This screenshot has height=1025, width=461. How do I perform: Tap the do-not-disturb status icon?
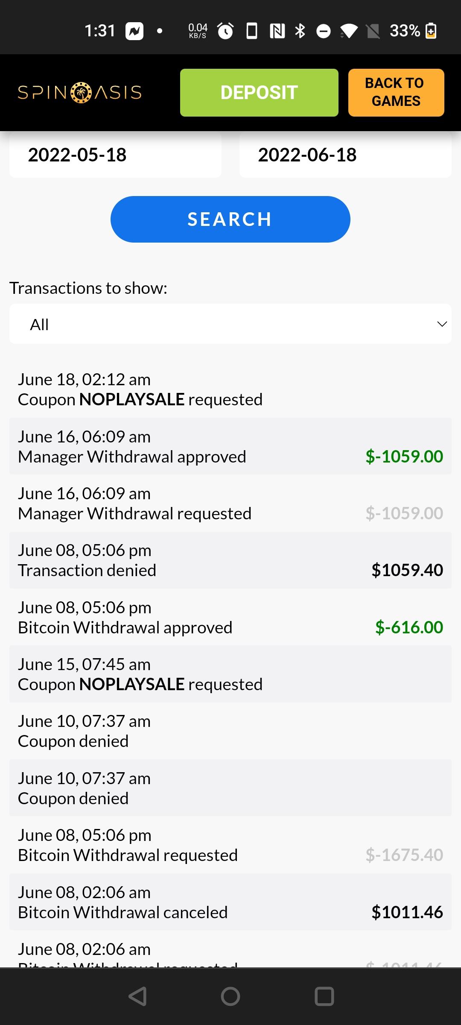(324, 31)
